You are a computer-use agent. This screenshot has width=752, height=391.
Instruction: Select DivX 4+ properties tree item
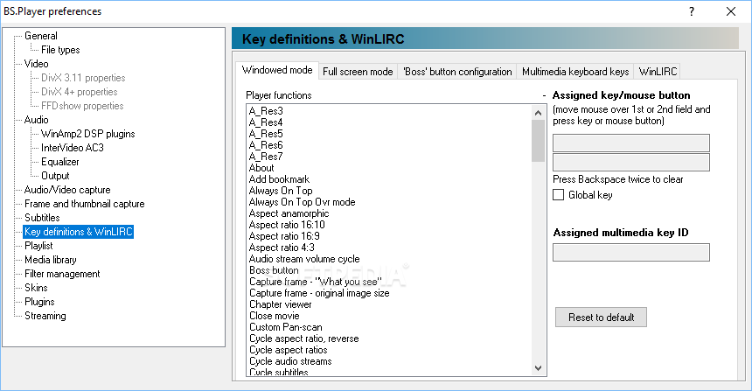pos(79,92)
